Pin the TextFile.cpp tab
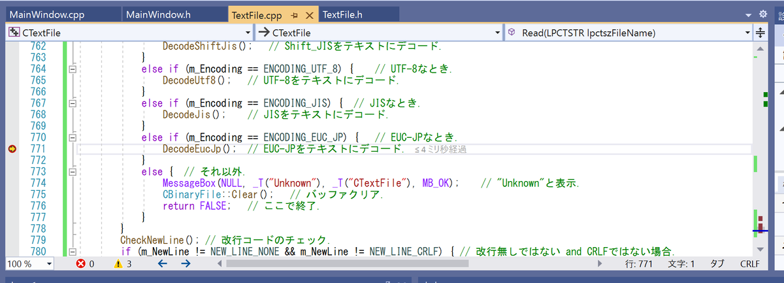784x283 pixels. (295, 14)
